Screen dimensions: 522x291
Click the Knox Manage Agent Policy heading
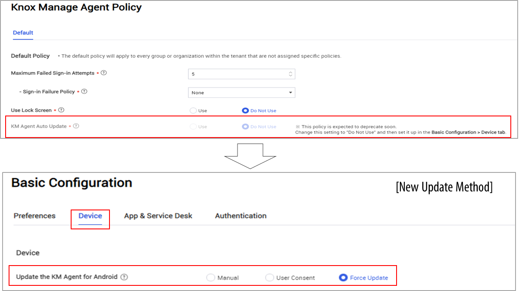tap(76, 7)
